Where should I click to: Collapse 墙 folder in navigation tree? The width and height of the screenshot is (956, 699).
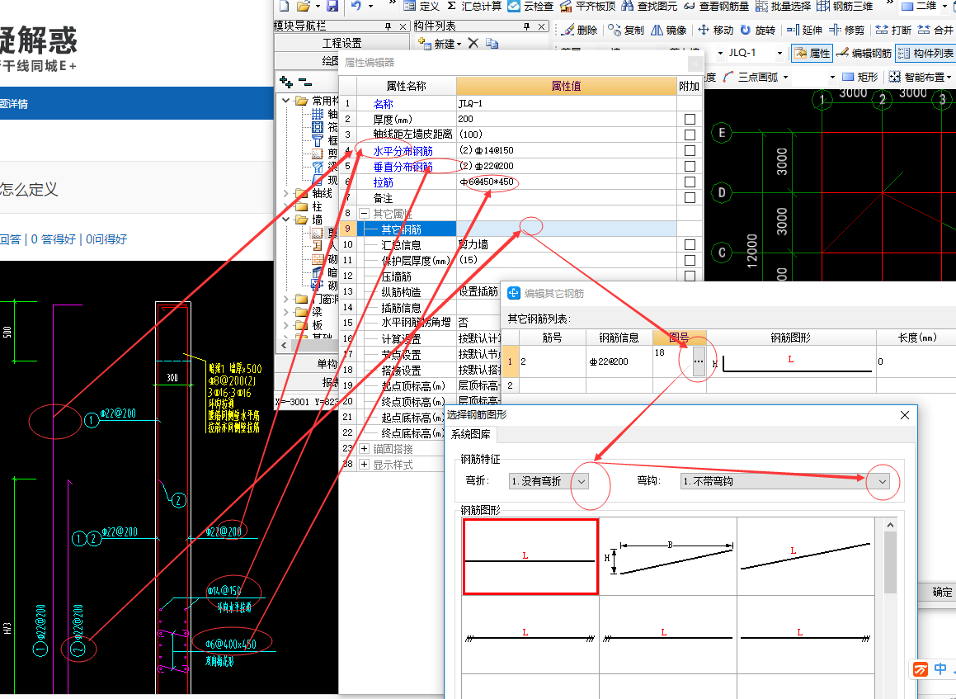(285, 220)
